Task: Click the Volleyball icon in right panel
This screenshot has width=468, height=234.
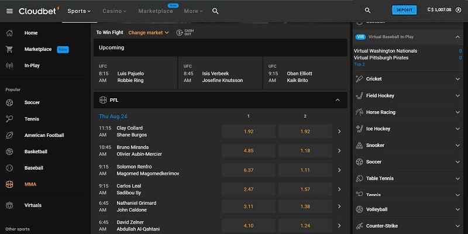Action: pos(359,209)
